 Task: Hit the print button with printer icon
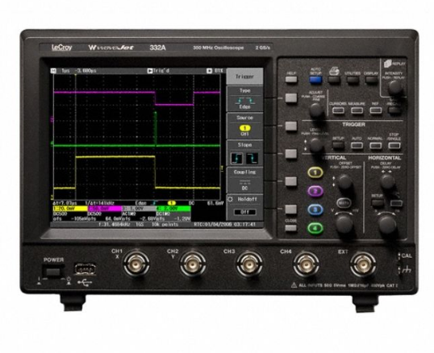pyautogui.click(x=334, y=80)
